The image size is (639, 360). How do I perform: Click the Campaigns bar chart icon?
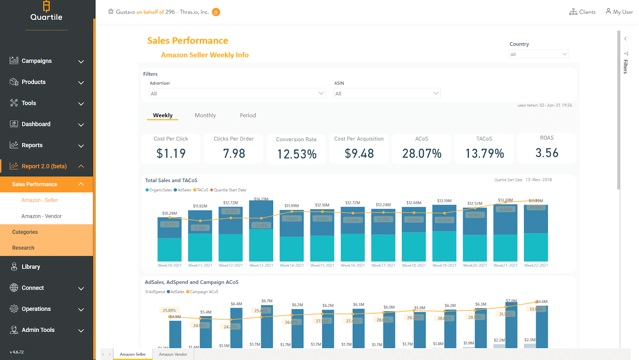14,60
